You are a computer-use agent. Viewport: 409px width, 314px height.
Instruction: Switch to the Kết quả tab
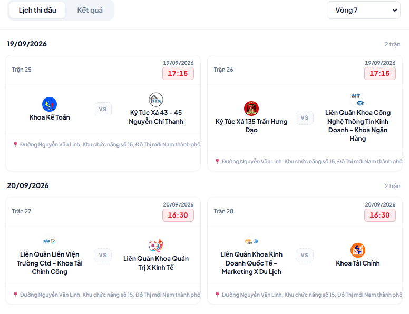tap(90, 10)
